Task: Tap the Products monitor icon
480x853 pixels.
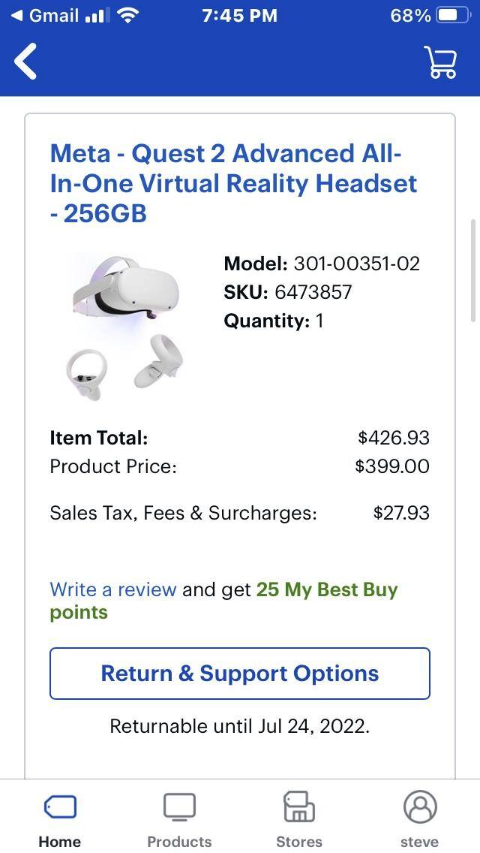Action: click(179, 807)
